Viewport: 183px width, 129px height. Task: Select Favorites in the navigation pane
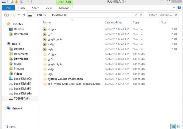[x=17, y=24]
